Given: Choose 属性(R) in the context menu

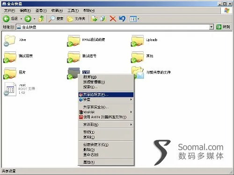Looking at the screenshot, I should pyautogui.click(x=106, y=162).
